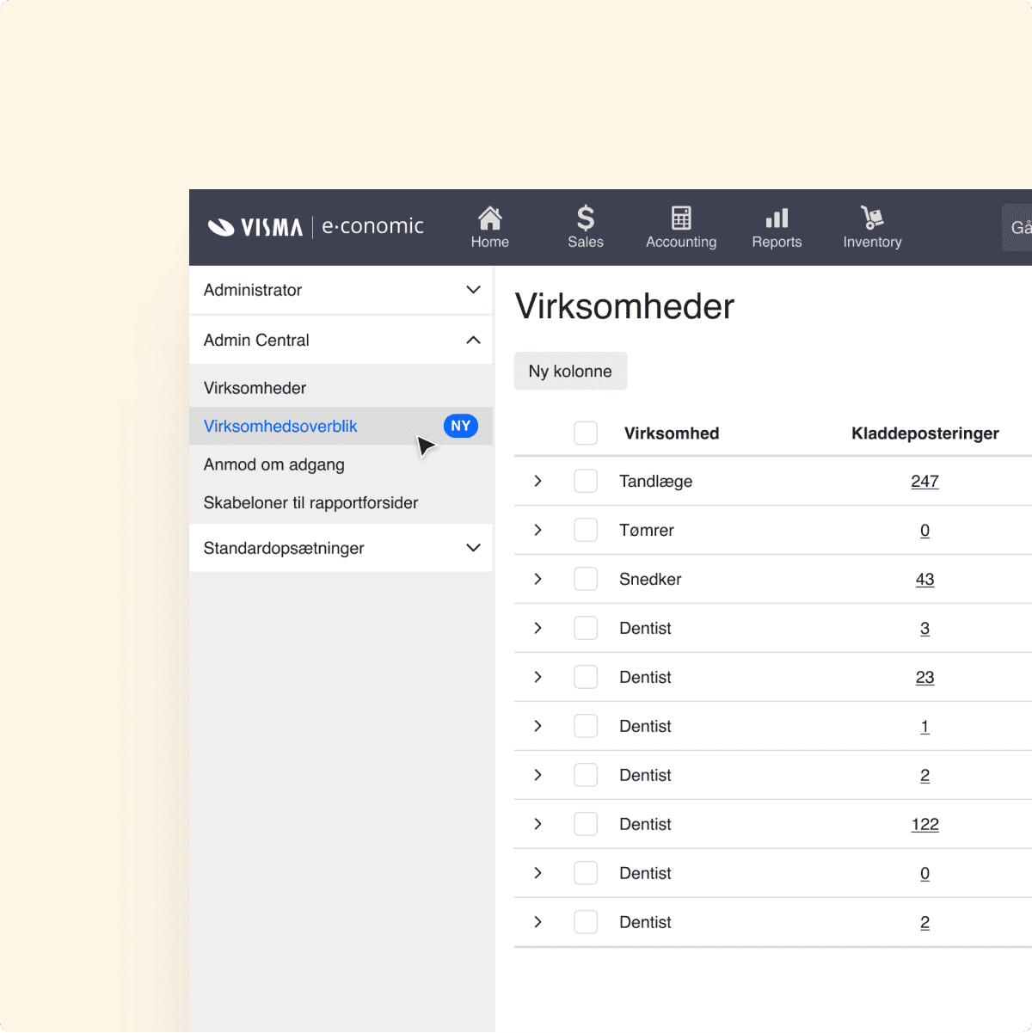This screenshot has width=1032, height=1033.
Task: Expand the Administrator dropdown
Action: click(473, 290)
